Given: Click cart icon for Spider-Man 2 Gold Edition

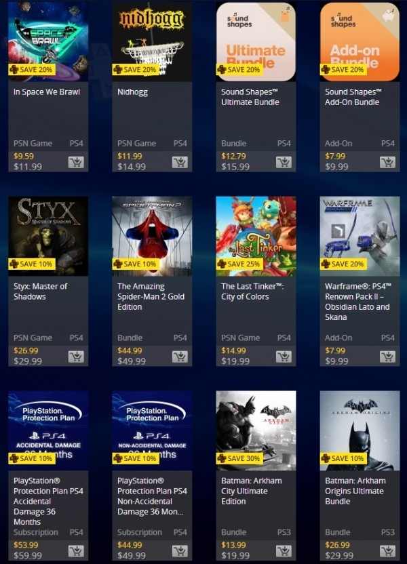Looking at the screenshot, I should tap(180, 357).
